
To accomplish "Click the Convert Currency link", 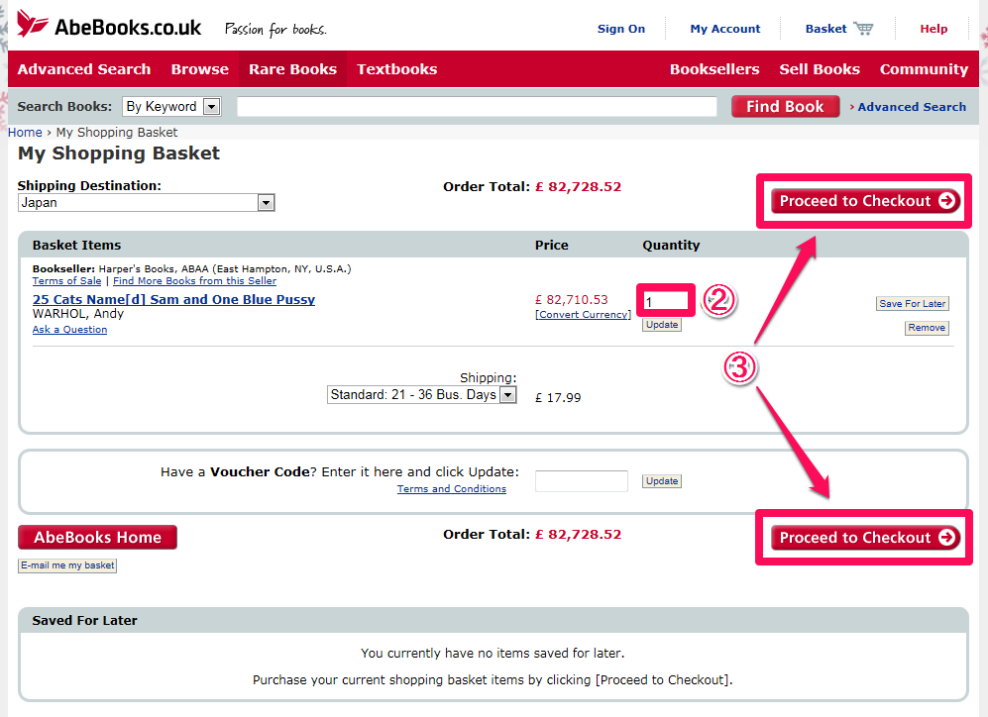I will click(583, 314).
